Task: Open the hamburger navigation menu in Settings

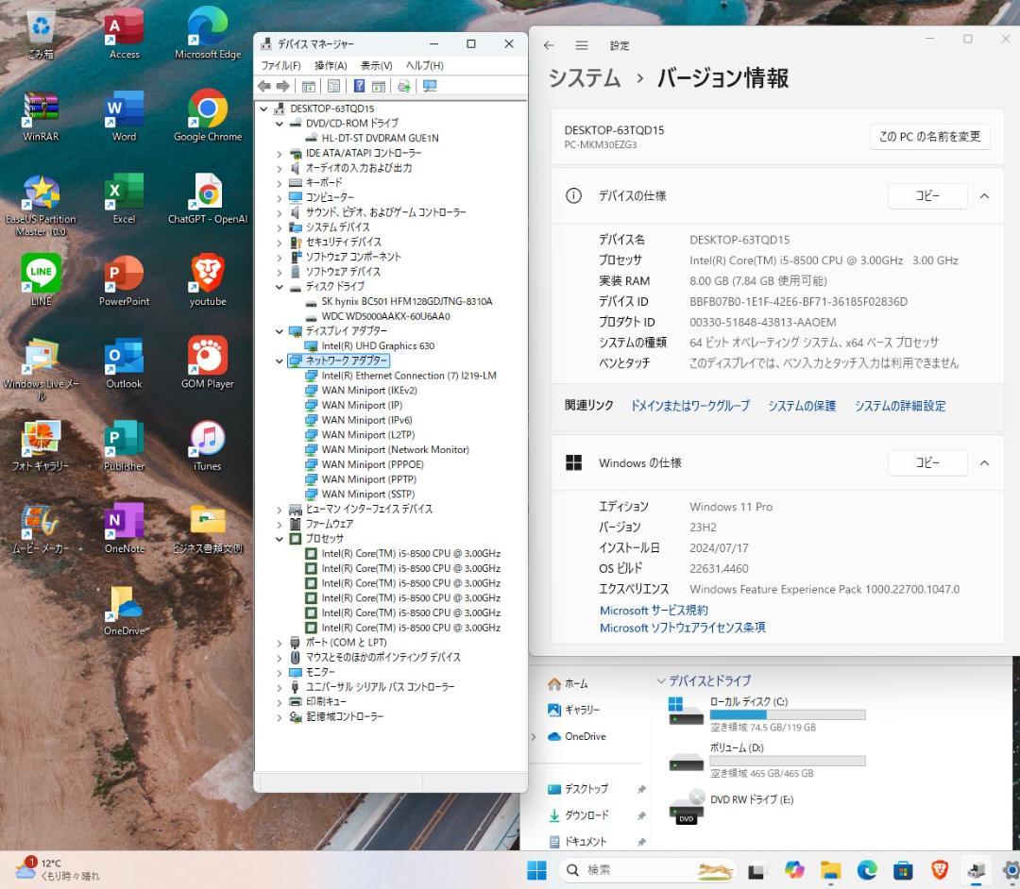Action: (581, 44)
